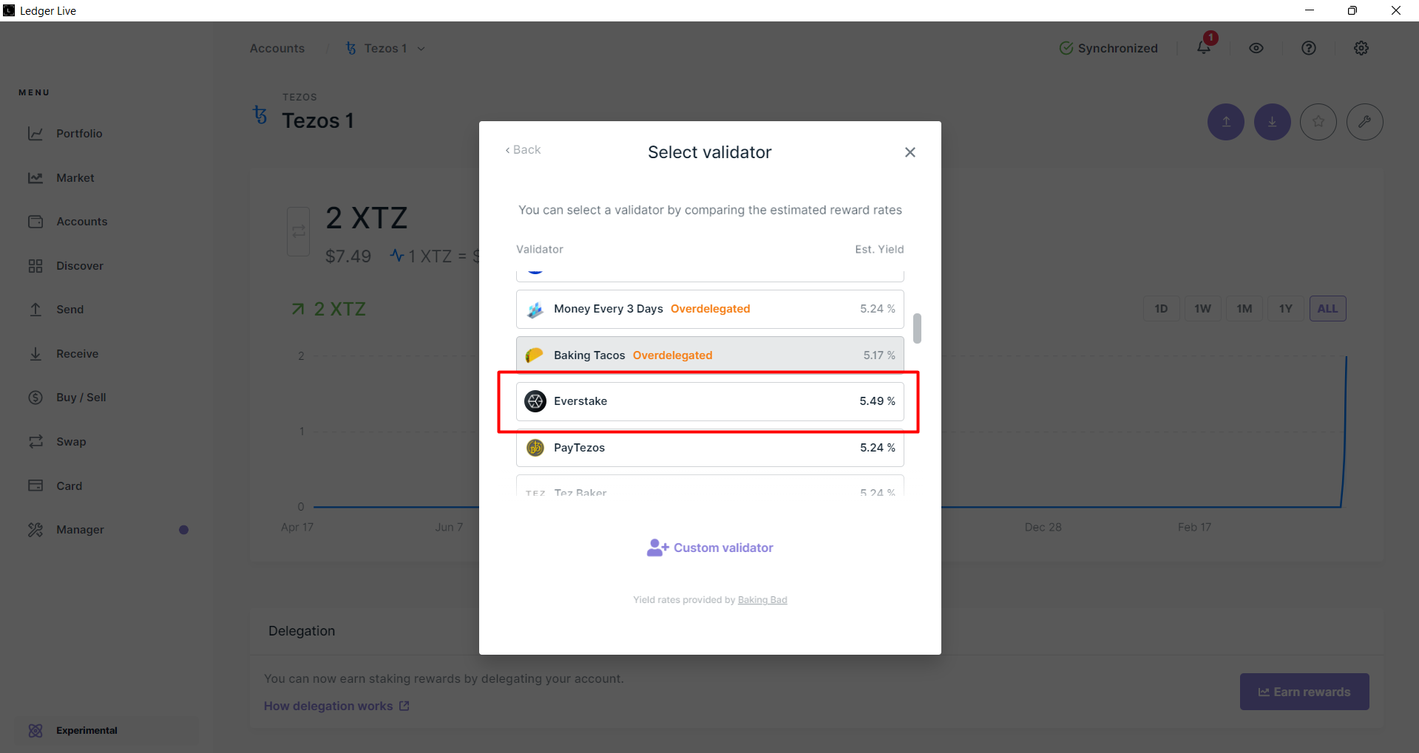
Task: Open Manager tools icon
Action: 35,530
